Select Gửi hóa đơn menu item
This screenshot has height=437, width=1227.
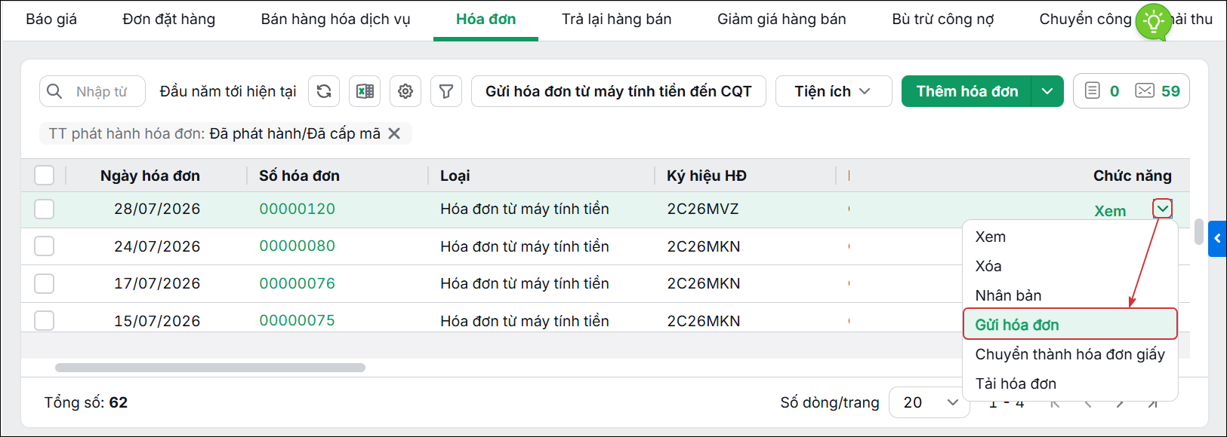1070,324
